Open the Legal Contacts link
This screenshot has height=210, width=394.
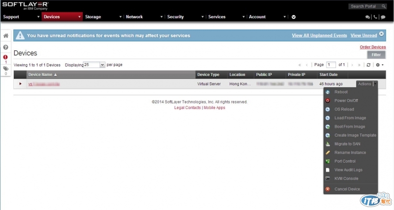[188, 107]
